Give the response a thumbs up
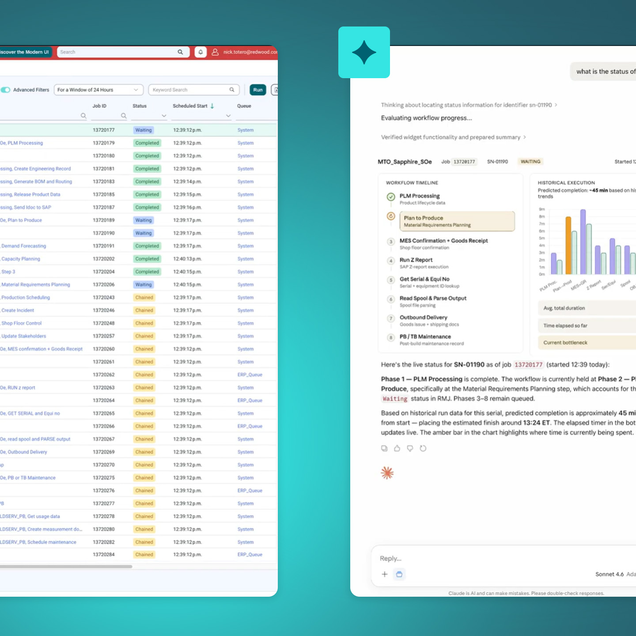 tap(397, 448)
